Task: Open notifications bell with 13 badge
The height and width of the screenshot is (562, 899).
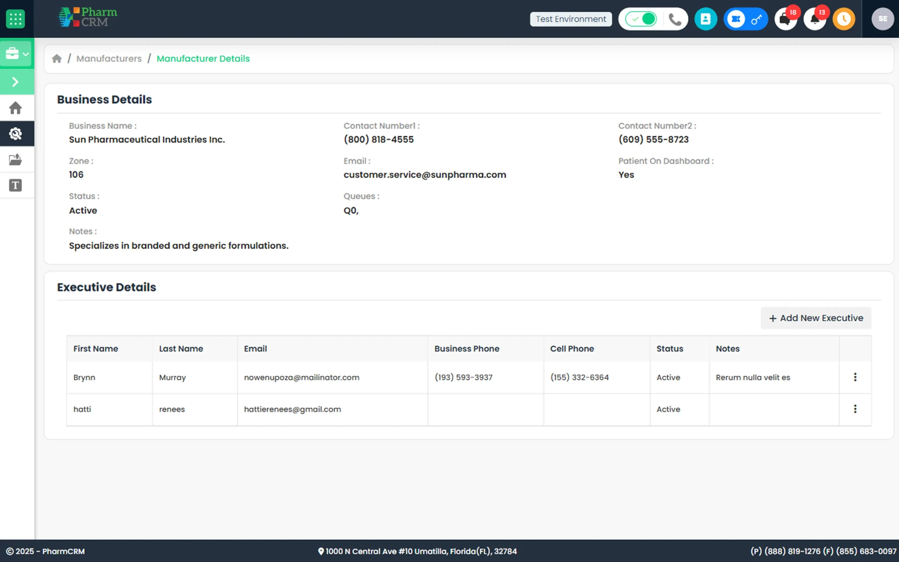Action: pyautogui.click(x=815, y=19)
